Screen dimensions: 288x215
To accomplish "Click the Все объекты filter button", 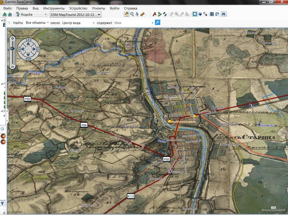I will [x=37, y=23].
